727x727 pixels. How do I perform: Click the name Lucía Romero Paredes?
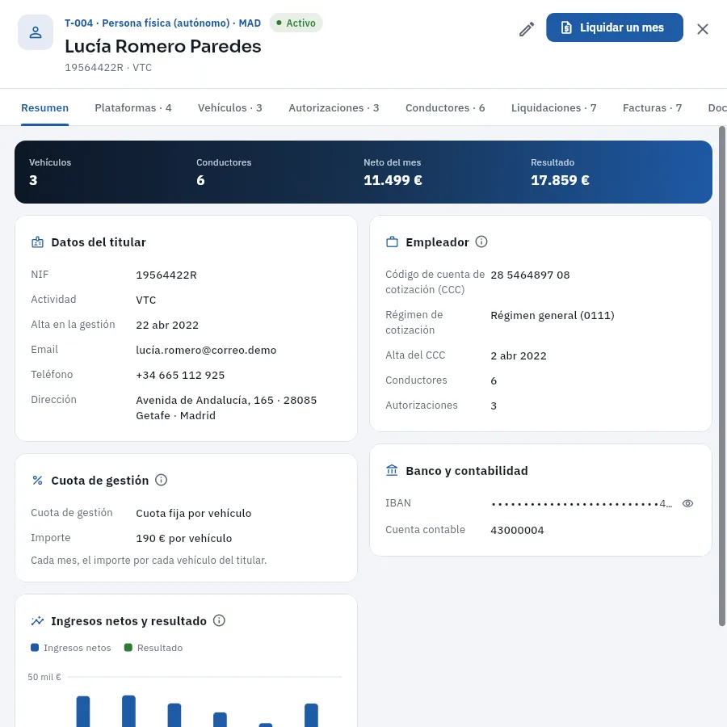(x=162, y=46)
